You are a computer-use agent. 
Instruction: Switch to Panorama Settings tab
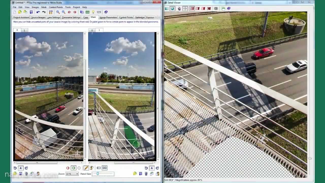pyautogui.click(x=71, y=18)
